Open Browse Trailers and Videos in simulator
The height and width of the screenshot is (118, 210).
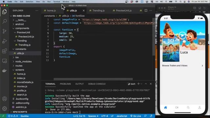click(x=182, y=66)
